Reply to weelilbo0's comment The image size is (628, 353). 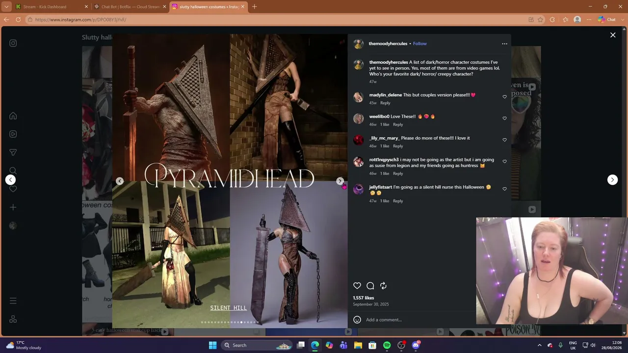398,125
